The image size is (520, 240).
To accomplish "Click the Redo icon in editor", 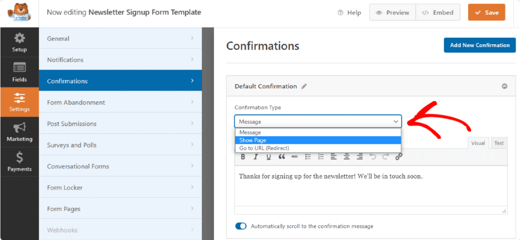I will 385,157.
